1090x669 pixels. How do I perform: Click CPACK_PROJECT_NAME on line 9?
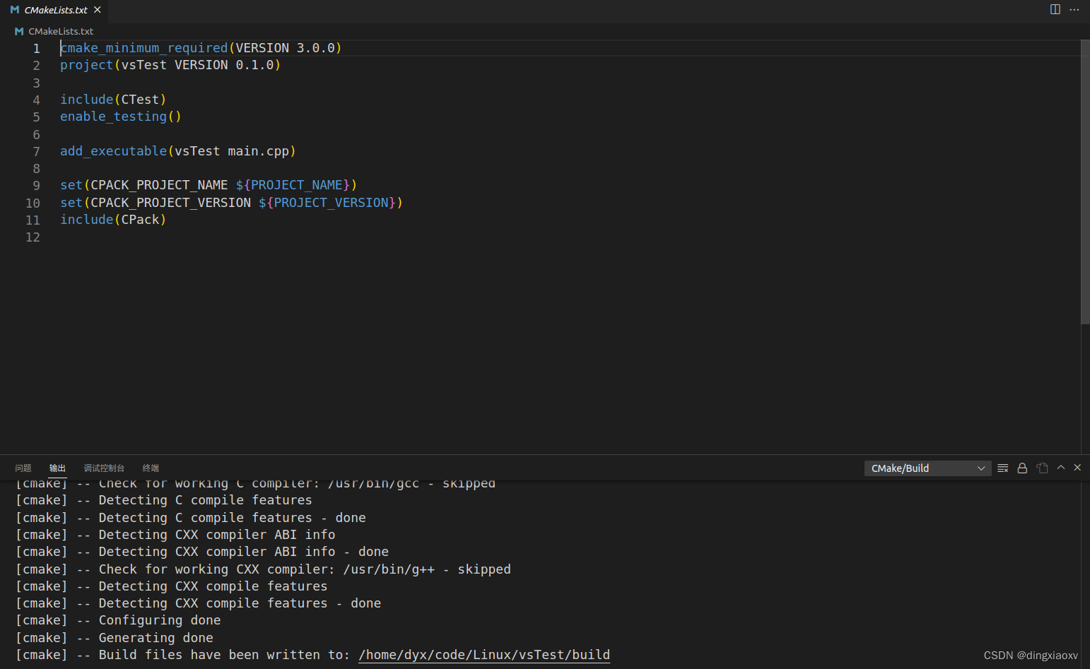coord(159,185)
